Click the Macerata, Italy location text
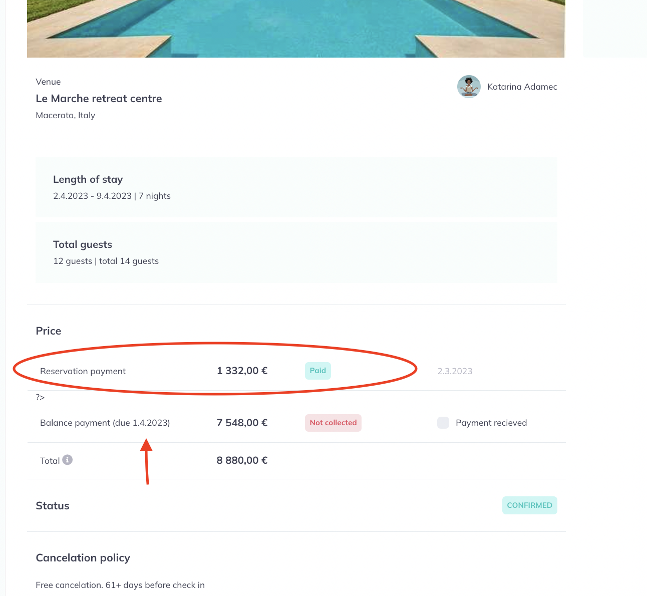This screenshot has height=596, width=647. pyautogui.click(x=65, y=115)
